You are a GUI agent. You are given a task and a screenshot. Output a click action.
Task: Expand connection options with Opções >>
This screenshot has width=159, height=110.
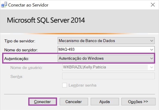[x=138, y=102]
